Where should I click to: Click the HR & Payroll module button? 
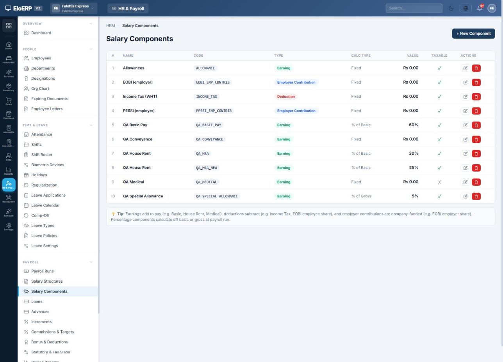[128, 8]
